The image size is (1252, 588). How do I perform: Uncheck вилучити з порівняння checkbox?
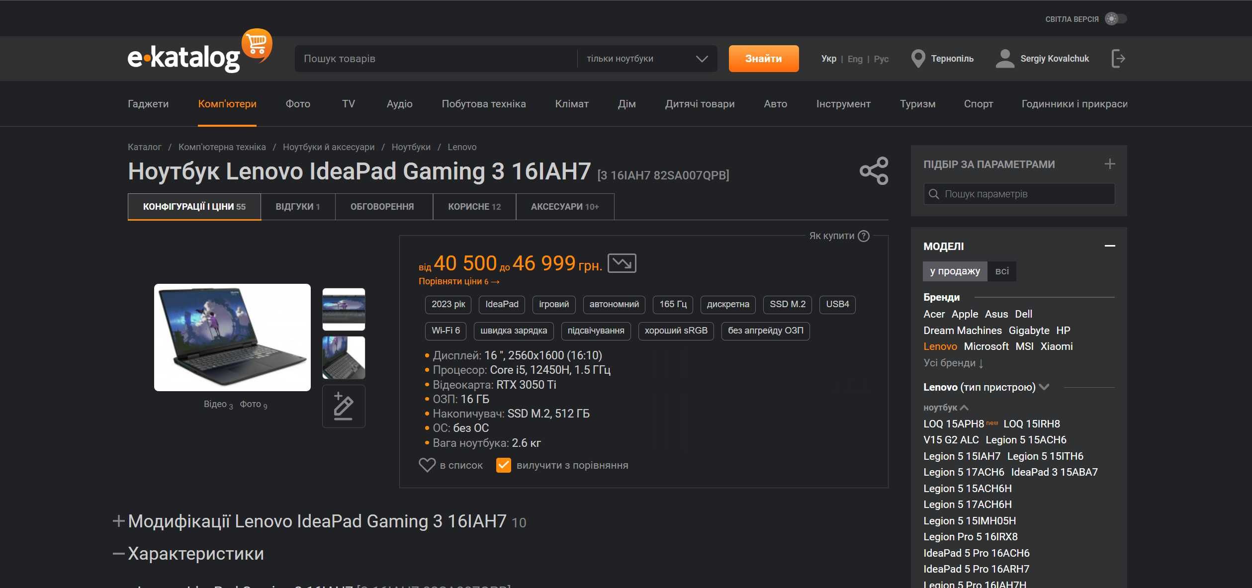coord(503,465)
